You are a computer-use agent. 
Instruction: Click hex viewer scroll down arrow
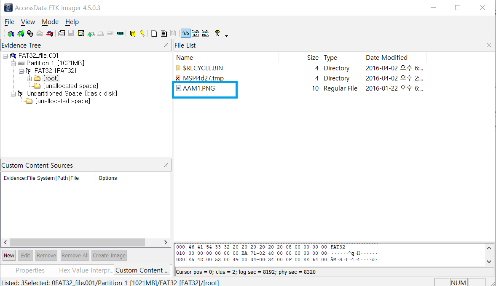click(489, 262)
